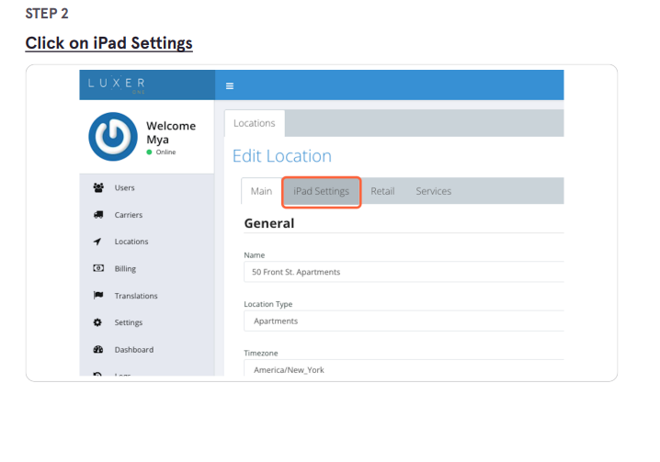Switch to the iPad Settings tab
660x462 pixels.
point(321,191)
